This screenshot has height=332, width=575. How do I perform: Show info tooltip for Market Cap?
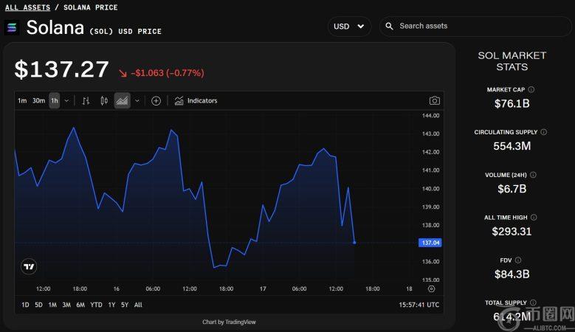(x=531, y=89)
